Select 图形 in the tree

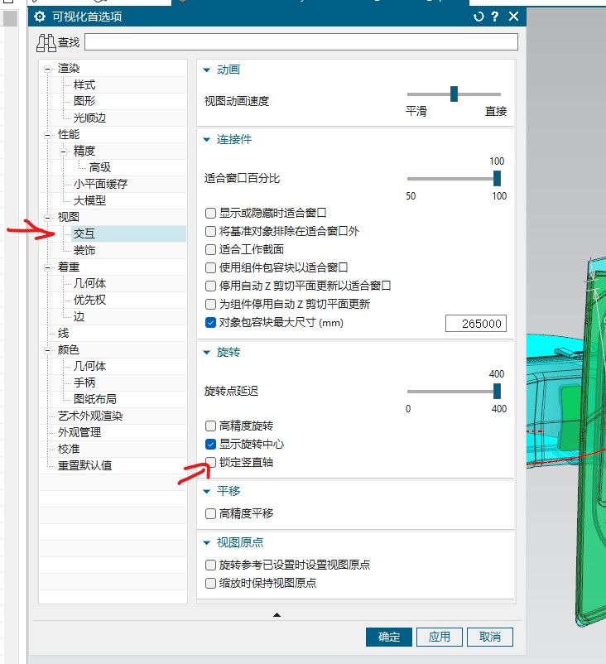pos(84,101)
